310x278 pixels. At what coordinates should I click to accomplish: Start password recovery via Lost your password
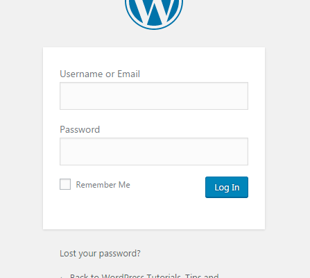point(100,254)
